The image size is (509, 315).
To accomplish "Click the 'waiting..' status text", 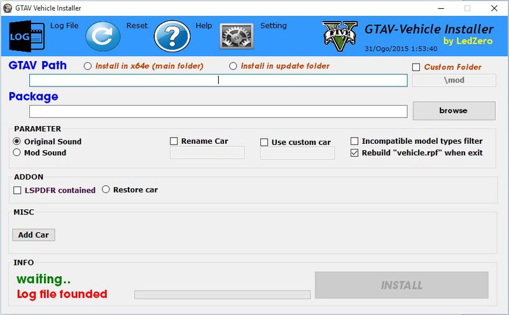I will (43, 279).
